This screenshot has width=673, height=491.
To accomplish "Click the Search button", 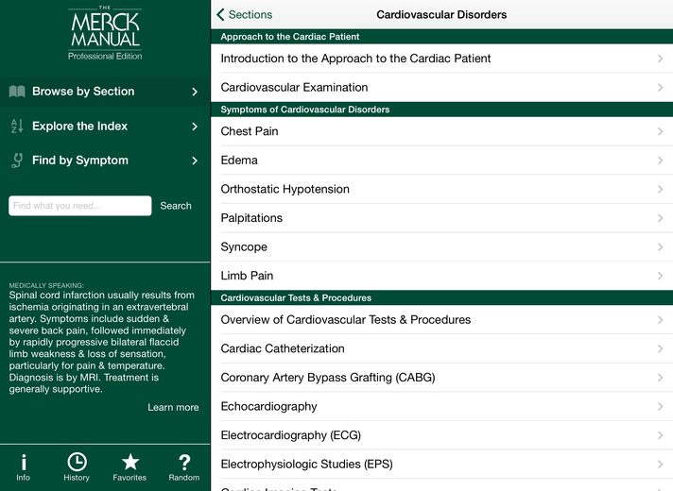I will click(176, 206).
